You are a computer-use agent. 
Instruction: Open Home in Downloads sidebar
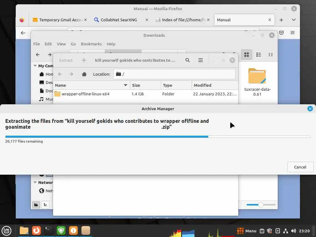coord(46,74)
